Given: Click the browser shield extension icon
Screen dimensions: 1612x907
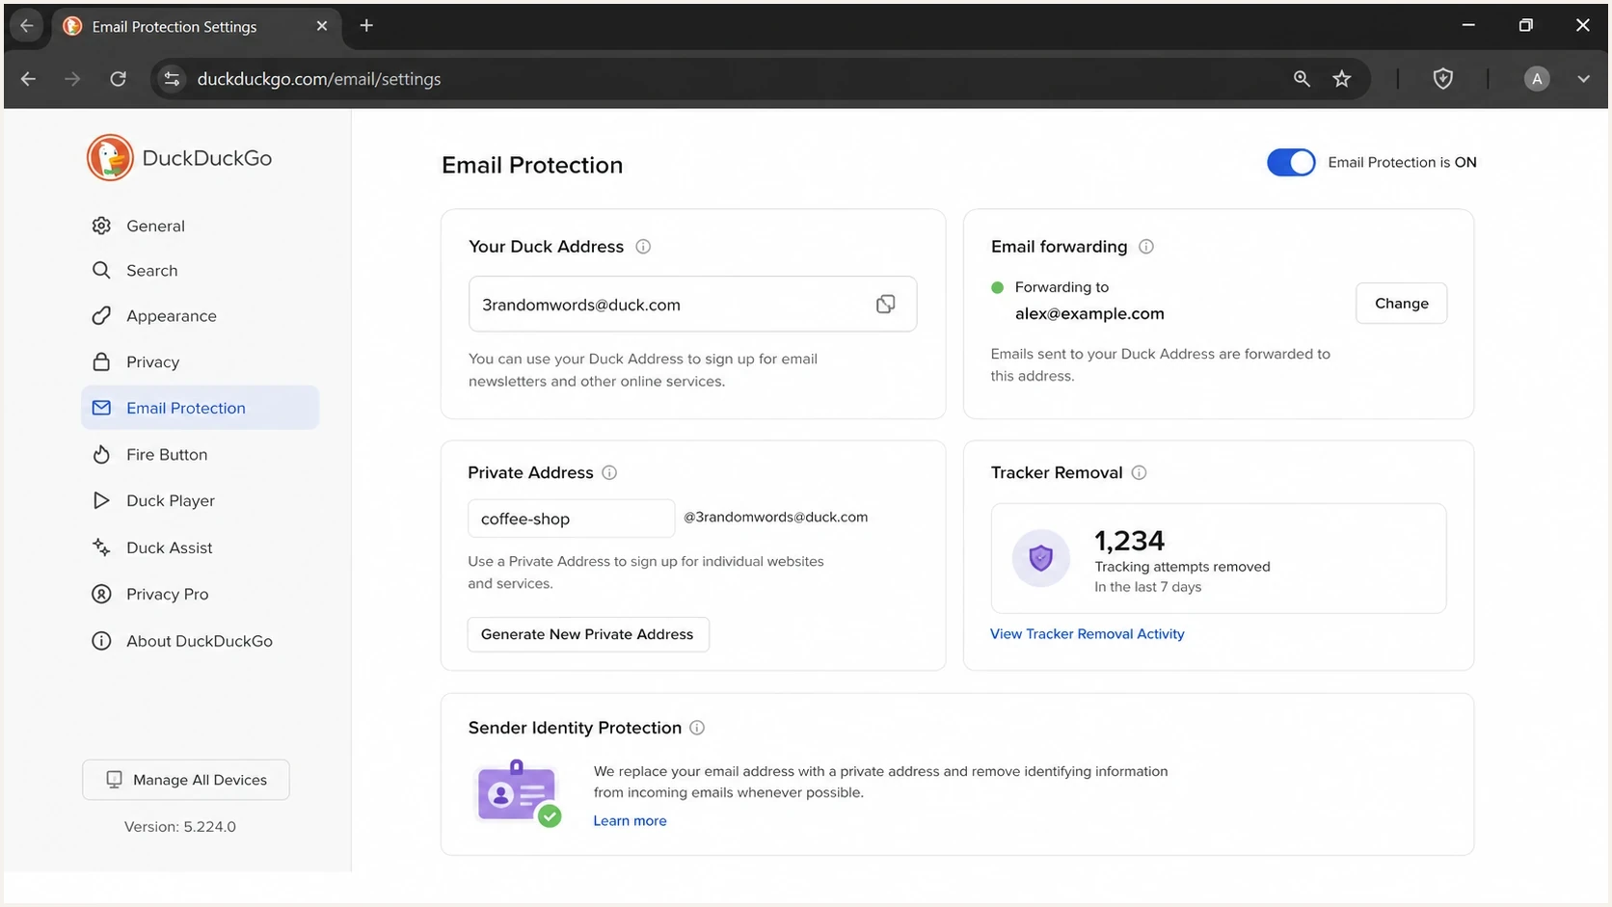Looking at the screenshot, I should [x=1442, y=79].
